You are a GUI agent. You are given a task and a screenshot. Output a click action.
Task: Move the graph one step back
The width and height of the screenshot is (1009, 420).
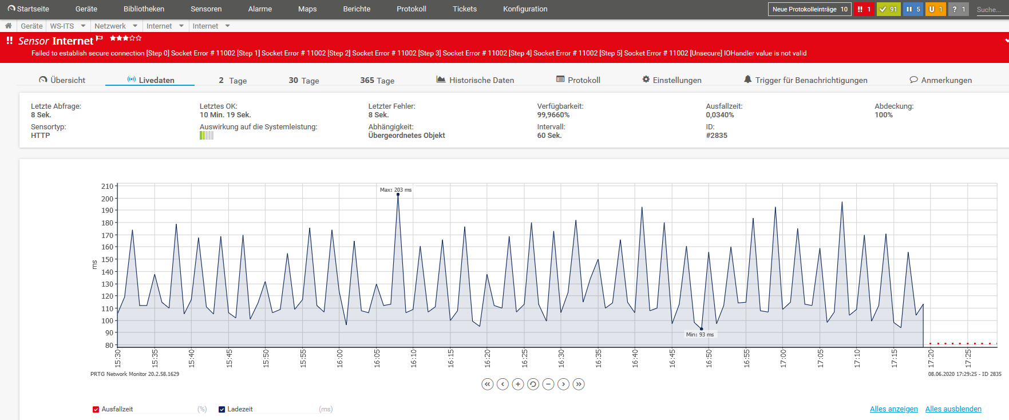(x=502, y=384)
